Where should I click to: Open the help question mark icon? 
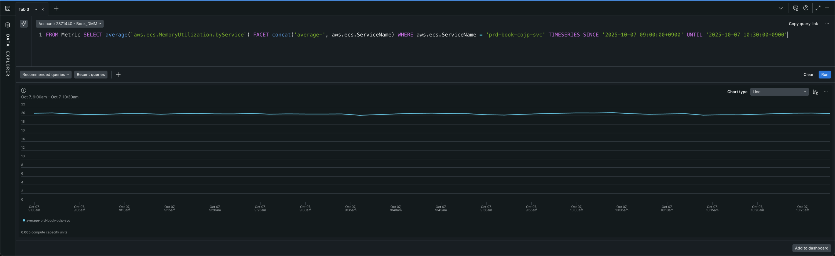click(x=806, y=8)
